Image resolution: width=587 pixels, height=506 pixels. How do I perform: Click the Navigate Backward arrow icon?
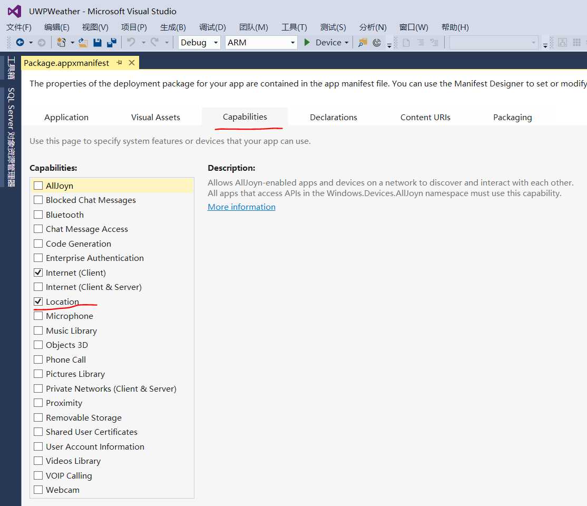pyautogui.click(x=20, y=43)
